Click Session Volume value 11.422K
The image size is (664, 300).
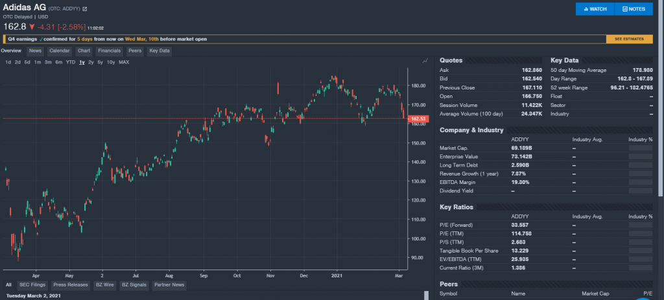pyautogui.click(x=532, y=105)
